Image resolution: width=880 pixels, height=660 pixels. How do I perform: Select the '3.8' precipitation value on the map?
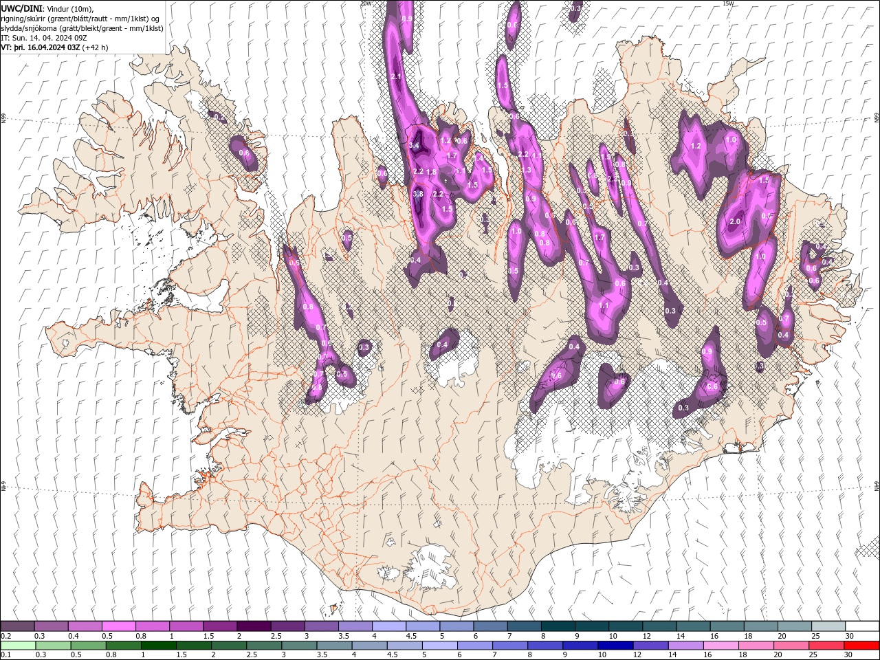pos(418,195)
